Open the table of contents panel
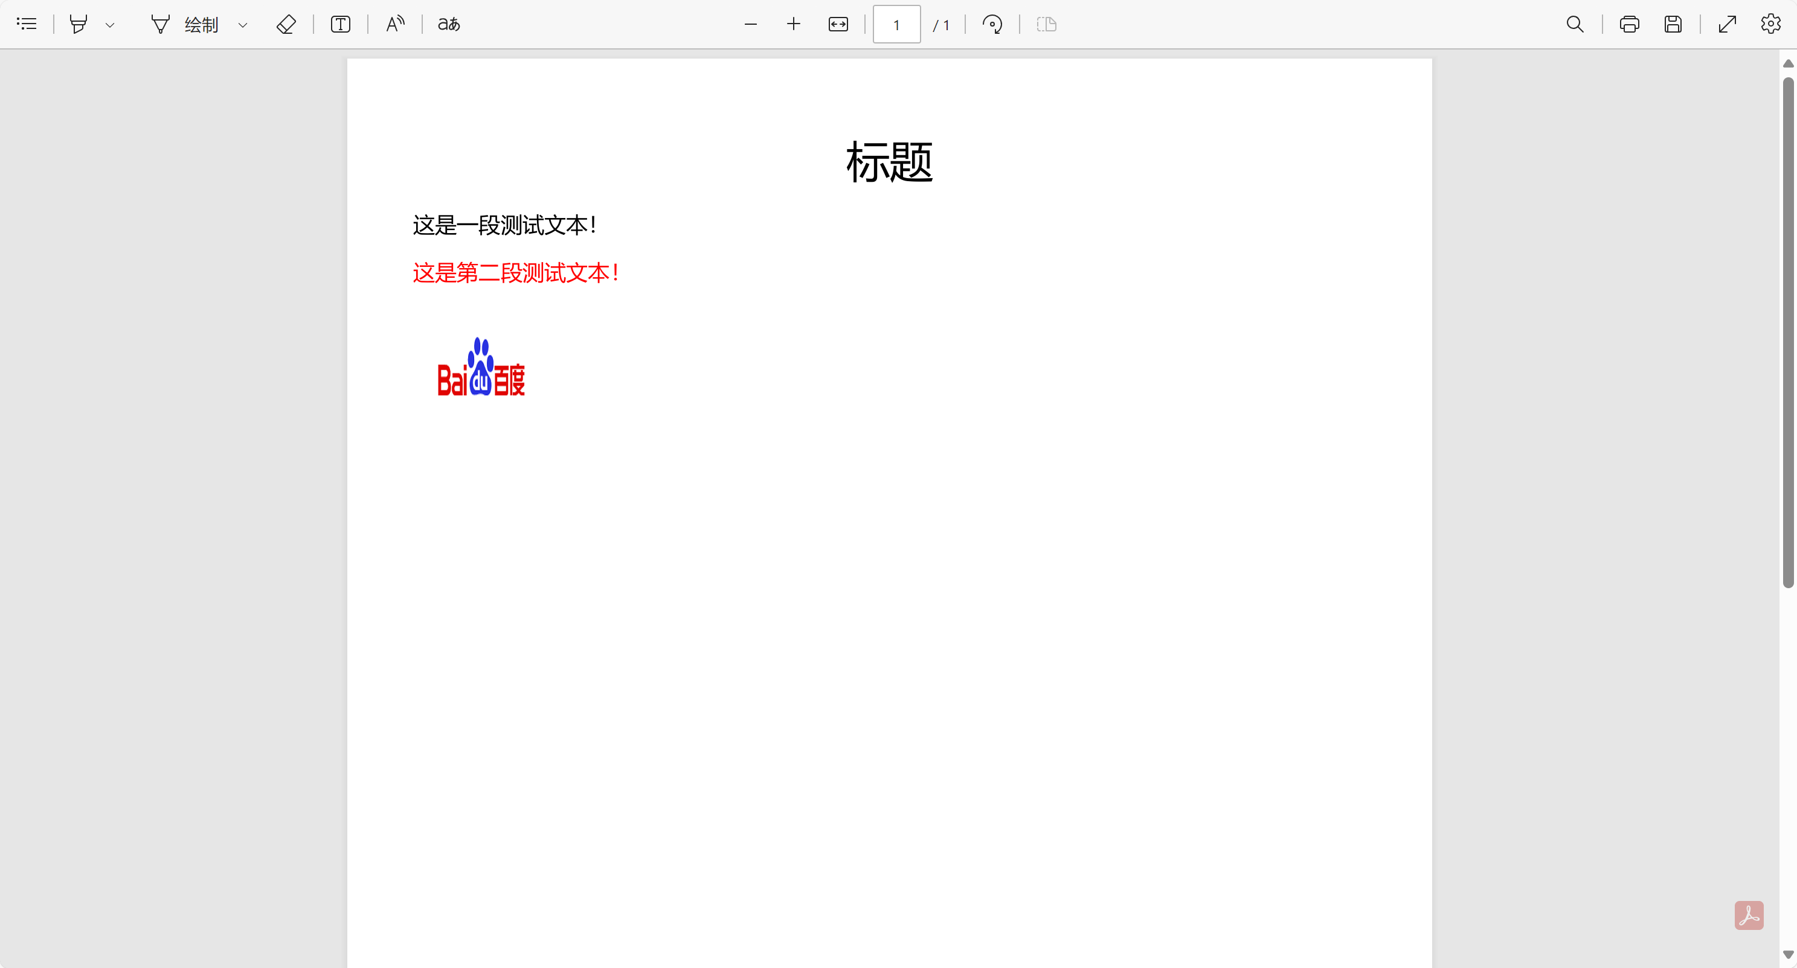This screenshot has height=968, width=1797. tap(26, 24)
